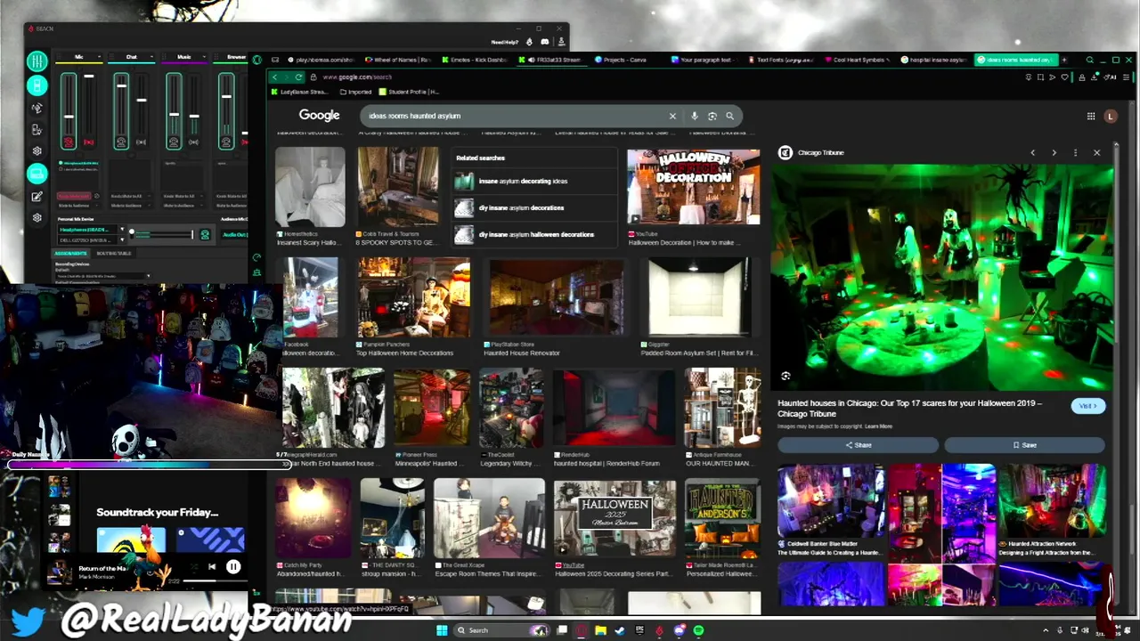This screenshot has height=641, width=1140.
Task: Open the device page icon in BEACN sidebar
Action: pyautogui.click(x=37, y=85)
